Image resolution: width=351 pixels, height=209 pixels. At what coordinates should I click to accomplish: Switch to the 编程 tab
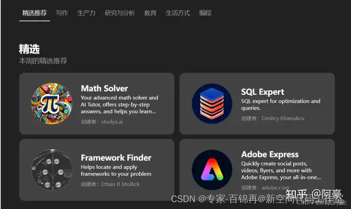205,13
